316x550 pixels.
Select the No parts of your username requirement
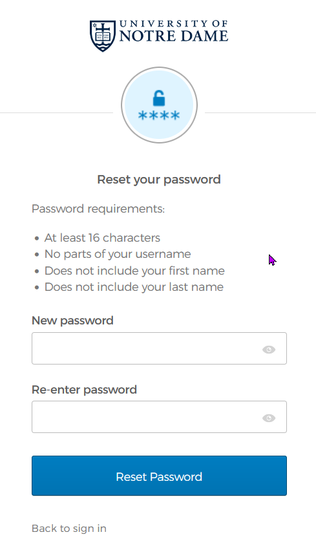(x=118, y=254)
